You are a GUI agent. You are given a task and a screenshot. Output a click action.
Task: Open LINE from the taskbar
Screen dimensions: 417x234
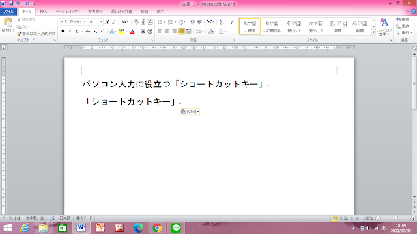[176, 228]
